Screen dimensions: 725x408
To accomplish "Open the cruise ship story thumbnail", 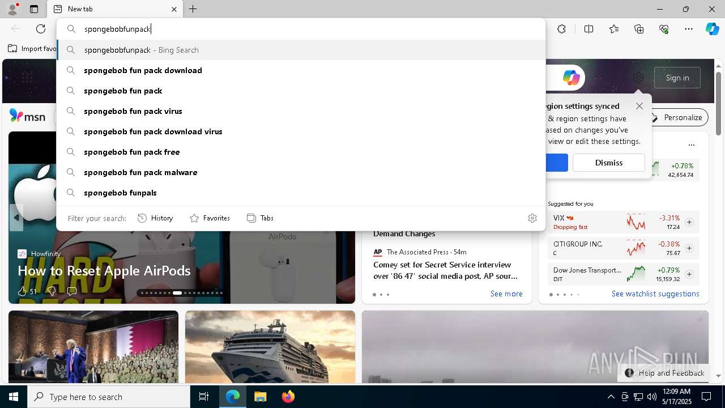I will coord(270,347).
